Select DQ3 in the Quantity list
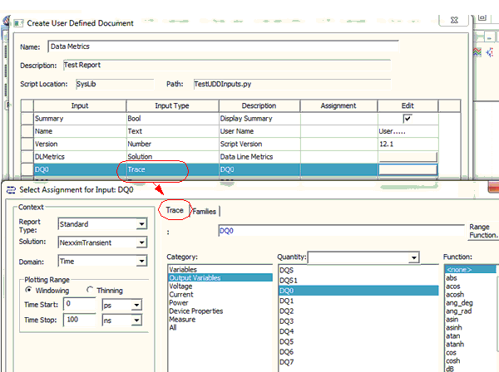Image resolution: width=499 pixels, height=372 pixels. (x=287, y=321)
